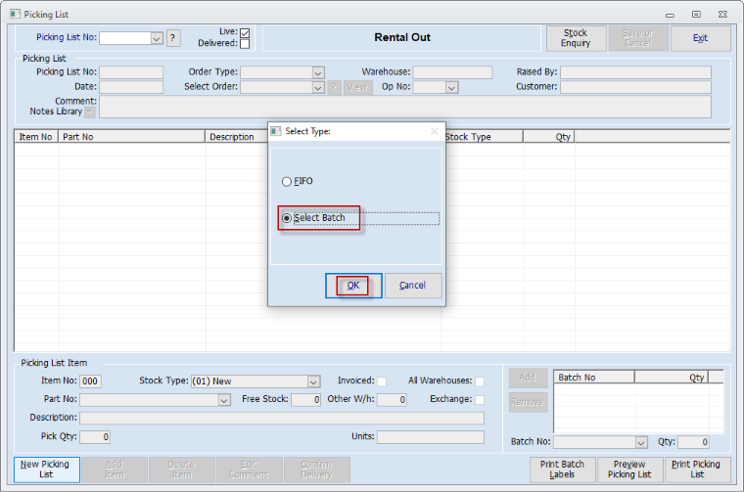
Task: Click the Picking List window title icon
Action: coord(16,15)
